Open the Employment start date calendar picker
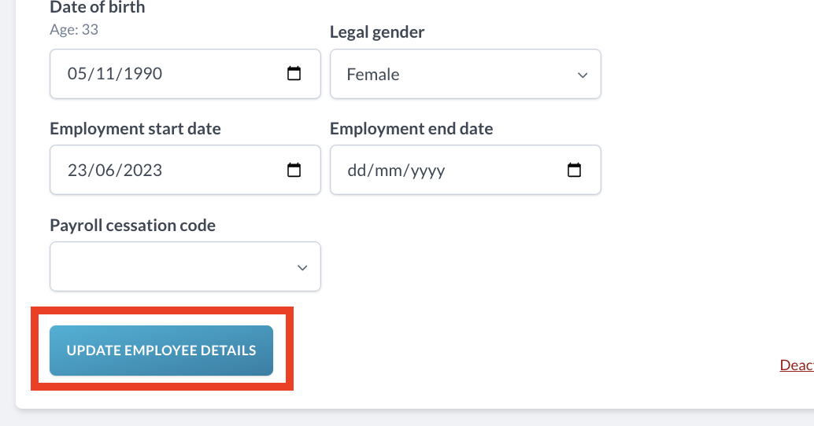 click(294, 170)
